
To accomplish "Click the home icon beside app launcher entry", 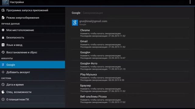I will [3, 10].
